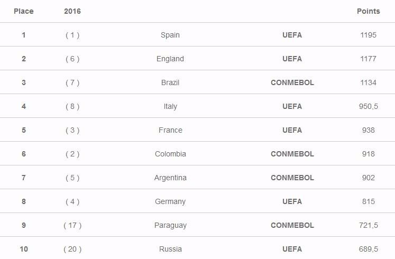Click place number 10
The image size is (395, 259).
point(24,249)
